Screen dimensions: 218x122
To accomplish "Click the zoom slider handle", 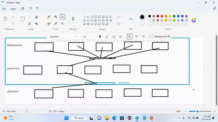I will (197, 111).
